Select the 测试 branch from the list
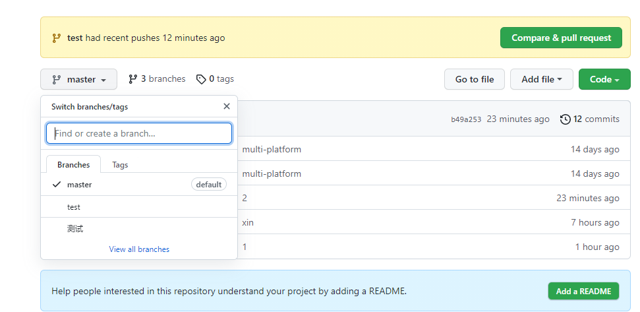640x312 pixels. point(139,228)
